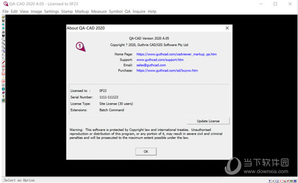Click the teal round info icon in left toolbar
This screenshot has height=183, width=298.
(3, 89)
